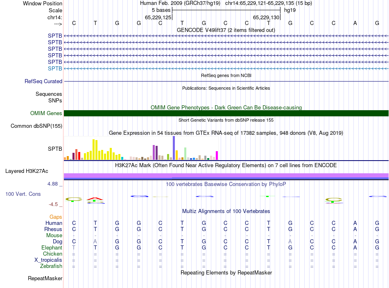Click the OMIM Gene Phenotypes green title
389x288 pixels.
(x=226, y=107)
